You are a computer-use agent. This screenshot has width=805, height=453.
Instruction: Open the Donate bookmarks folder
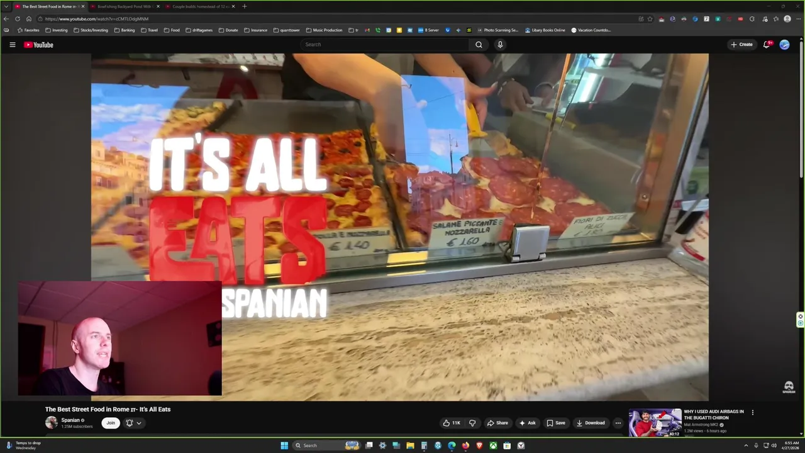(228, 30)
